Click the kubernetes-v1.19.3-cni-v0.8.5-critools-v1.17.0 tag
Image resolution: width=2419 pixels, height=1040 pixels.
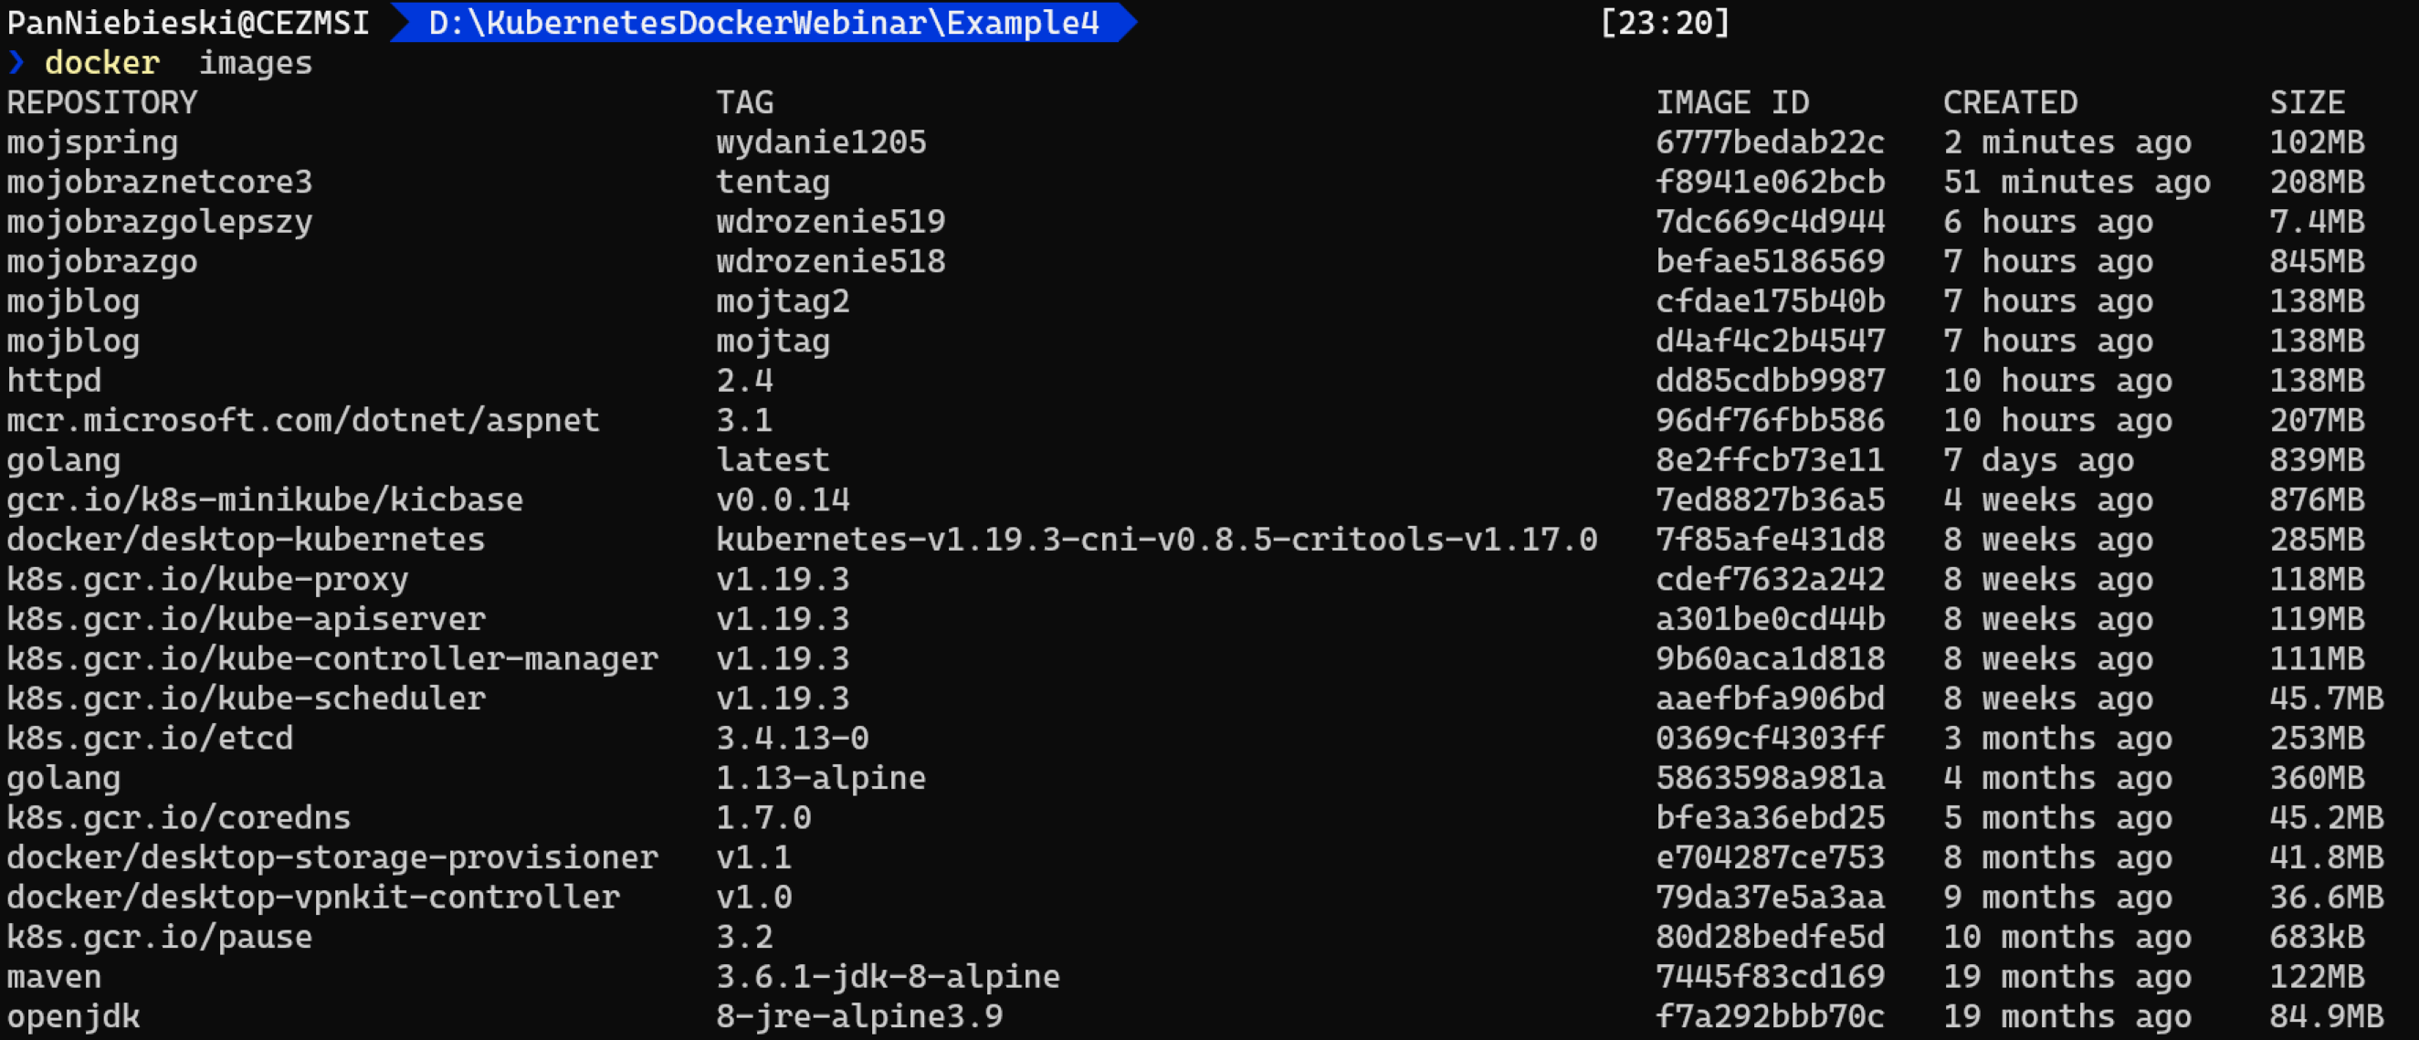pos(1156,540)
